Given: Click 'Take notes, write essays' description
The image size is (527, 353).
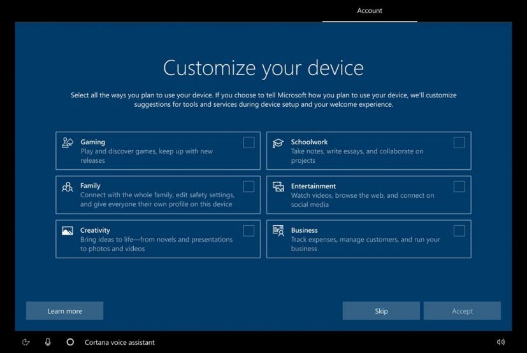Looking at the screenshot, I should 357,156.
